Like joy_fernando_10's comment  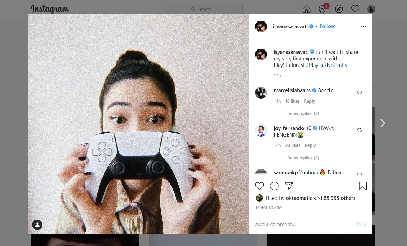[x=360, y=130]
